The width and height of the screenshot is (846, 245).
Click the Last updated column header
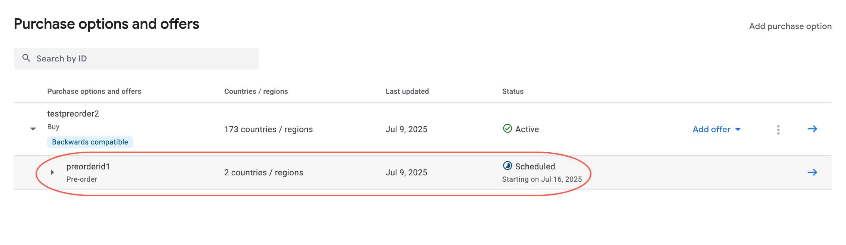pyautogui.click(x=407, y=91)
